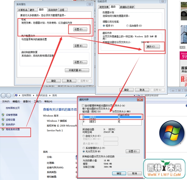The width and height of the screenshot is (187, 180).
Task: Expand breadcrumb arrow after 控制面板
Action: [x=33, y=96]
